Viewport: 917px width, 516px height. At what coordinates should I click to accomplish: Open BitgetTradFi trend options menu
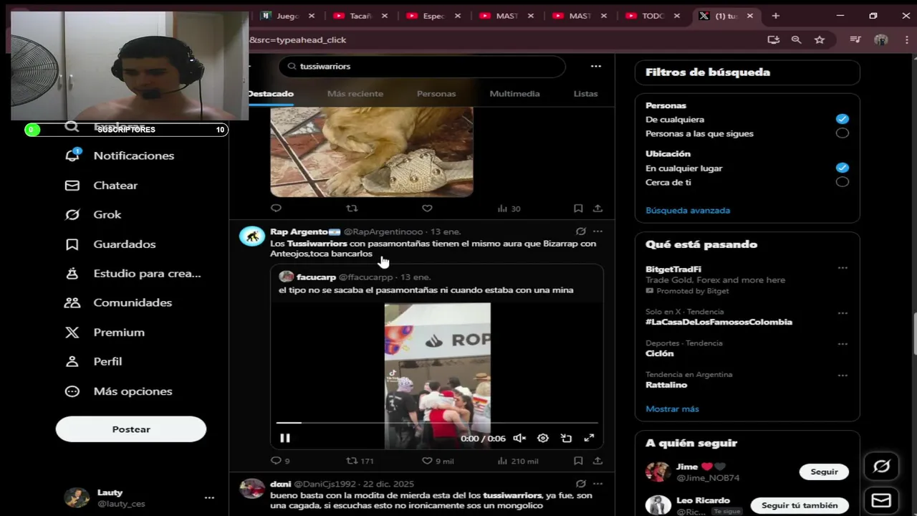[x=842, y=268]
